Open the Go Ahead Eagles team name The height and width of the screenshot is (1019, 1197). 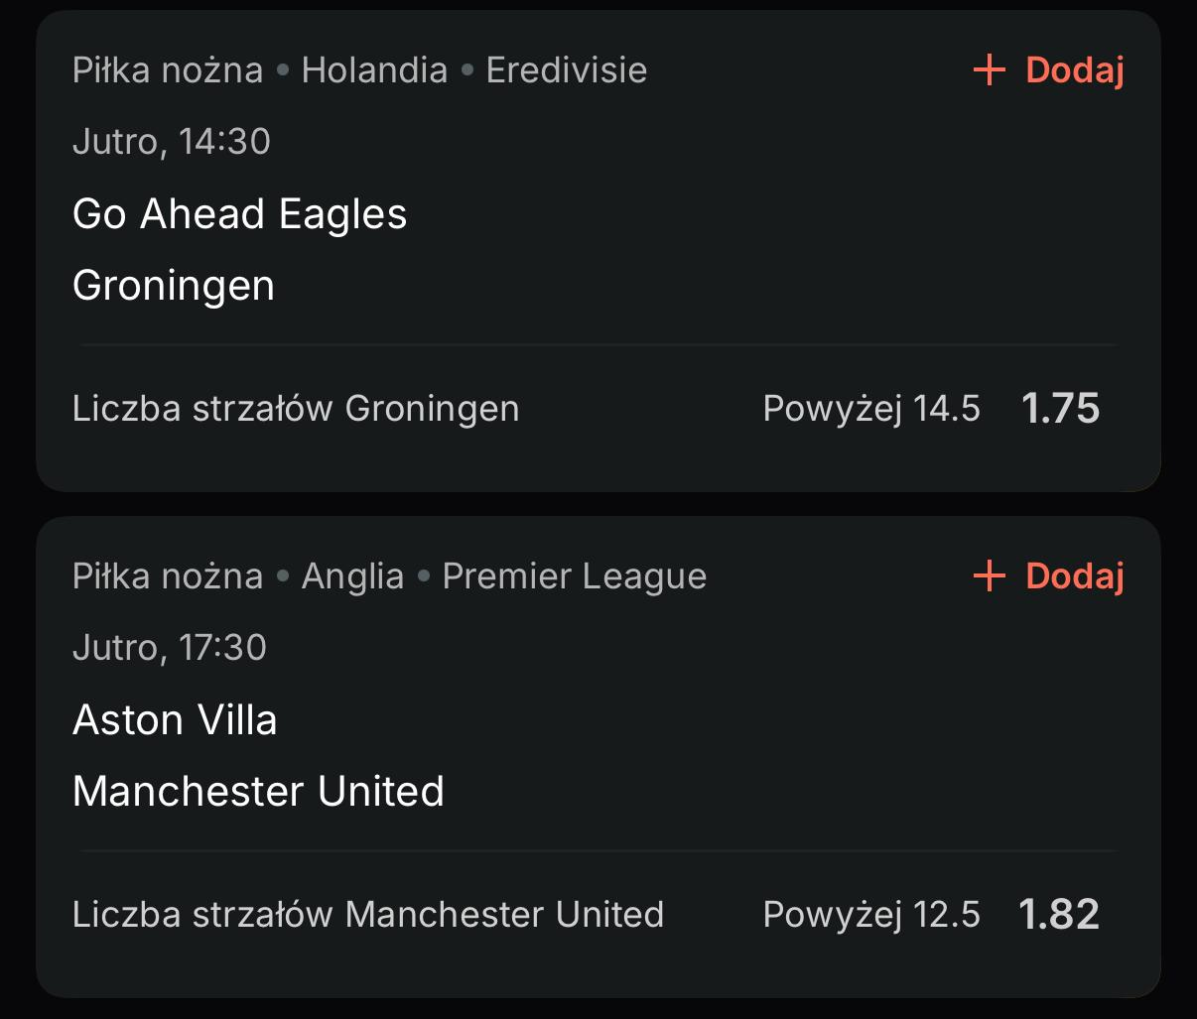tap(240, 214)
